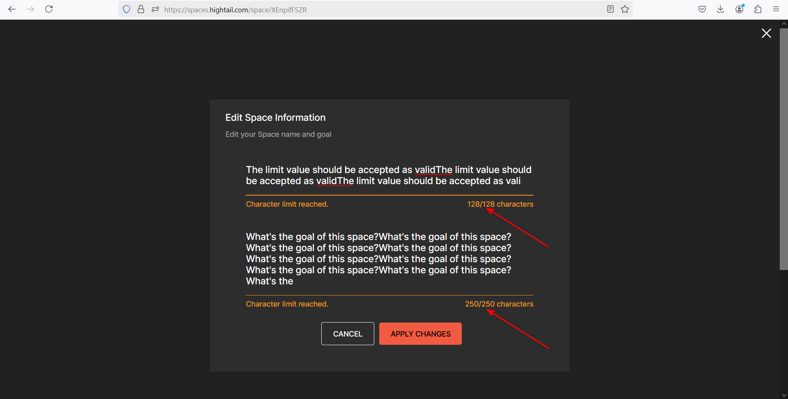Click the APPLY CHANGES button
The width and height of the screenshot is (788, 399).
(x=420, y=334)
